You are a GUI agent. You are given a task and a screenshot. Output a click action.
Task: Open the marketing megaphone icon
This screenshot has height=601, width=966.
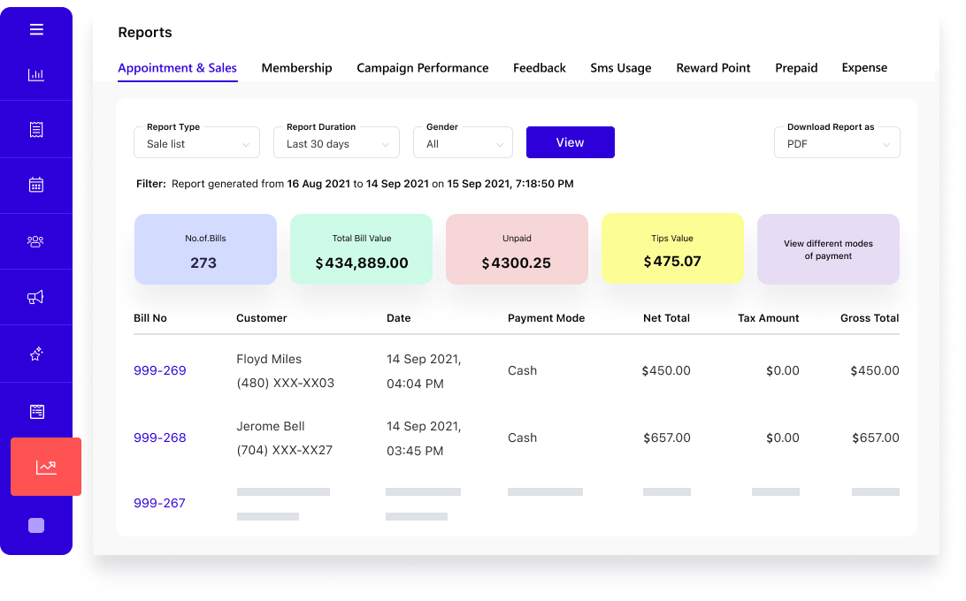tap(36, 297)
